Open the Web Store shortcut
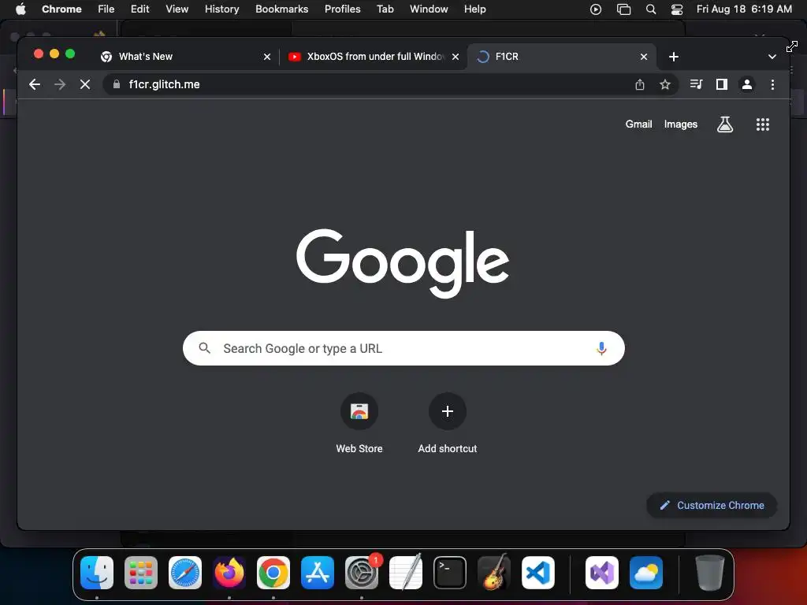 click(359, 423)
